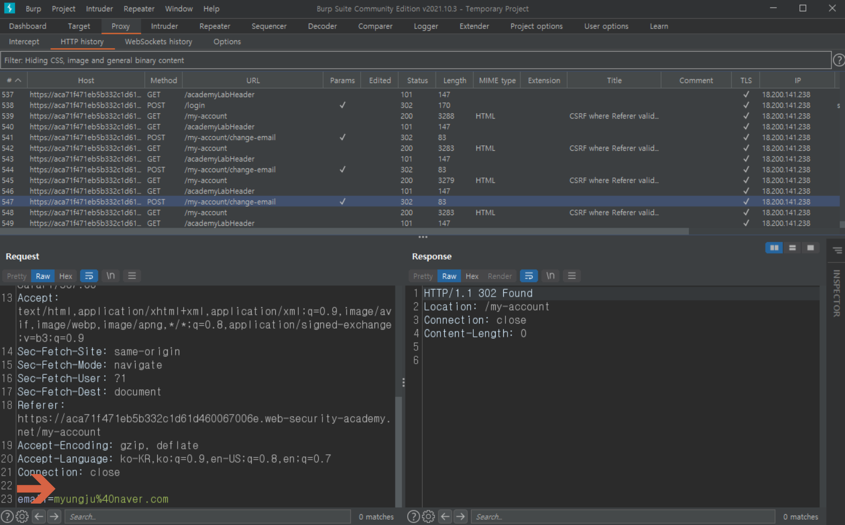Select history row 541 change-email request
Image resolution: width=845 pixels, height=525 pixels.
(x=420, y=138)
